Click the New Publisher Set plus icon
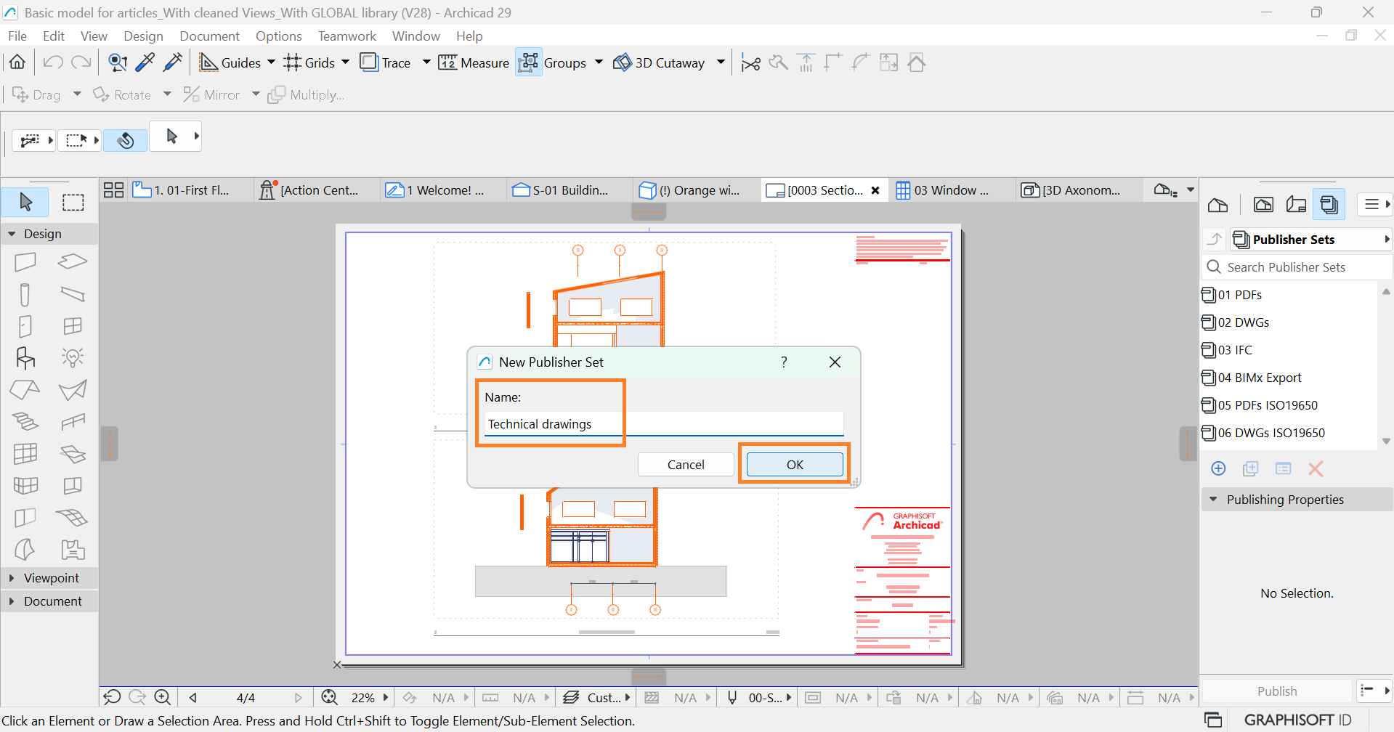The image size is (1394, 732). pyautogui.click(x=1219, y=468)
